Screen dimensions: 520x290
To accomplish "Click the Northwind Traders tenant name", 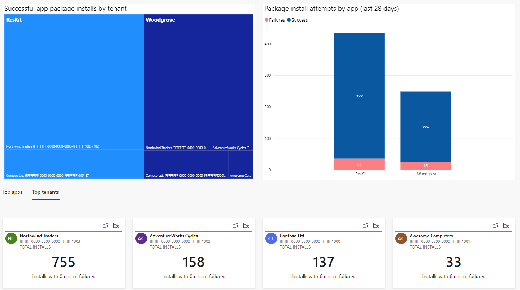I will point(39,236).
